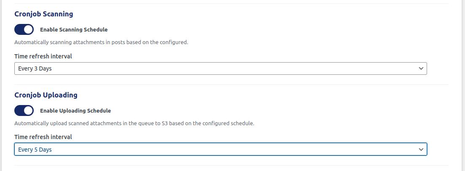Click 'Time refresh interval' label under Cronjob Uploading
This screenshot has height=171, width=465.
tap(43, 137)
